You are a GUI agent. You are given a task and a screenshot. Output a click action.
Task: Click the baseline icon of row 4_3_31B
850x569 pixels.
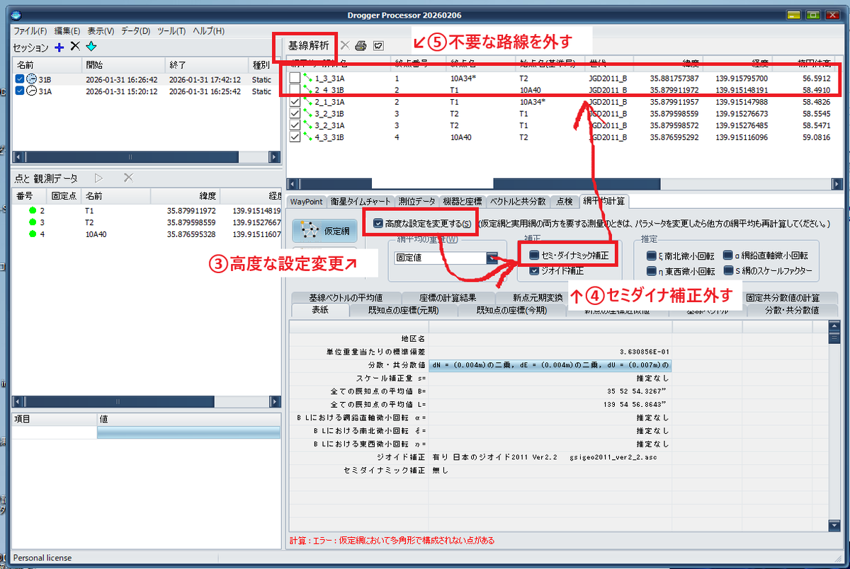pos(308,137)
